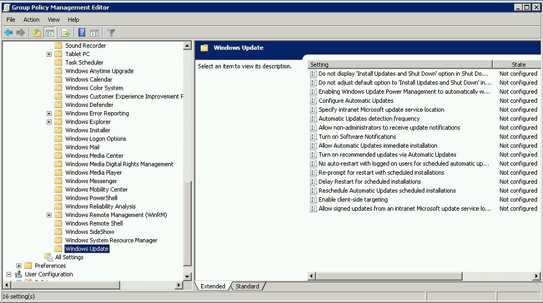Open the Action menu
Screen dimensions: 543x303
click(x=31, y=19)
